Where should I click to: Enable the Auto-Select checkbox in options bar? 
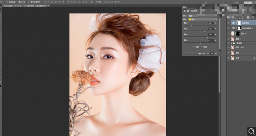(7, 2)
